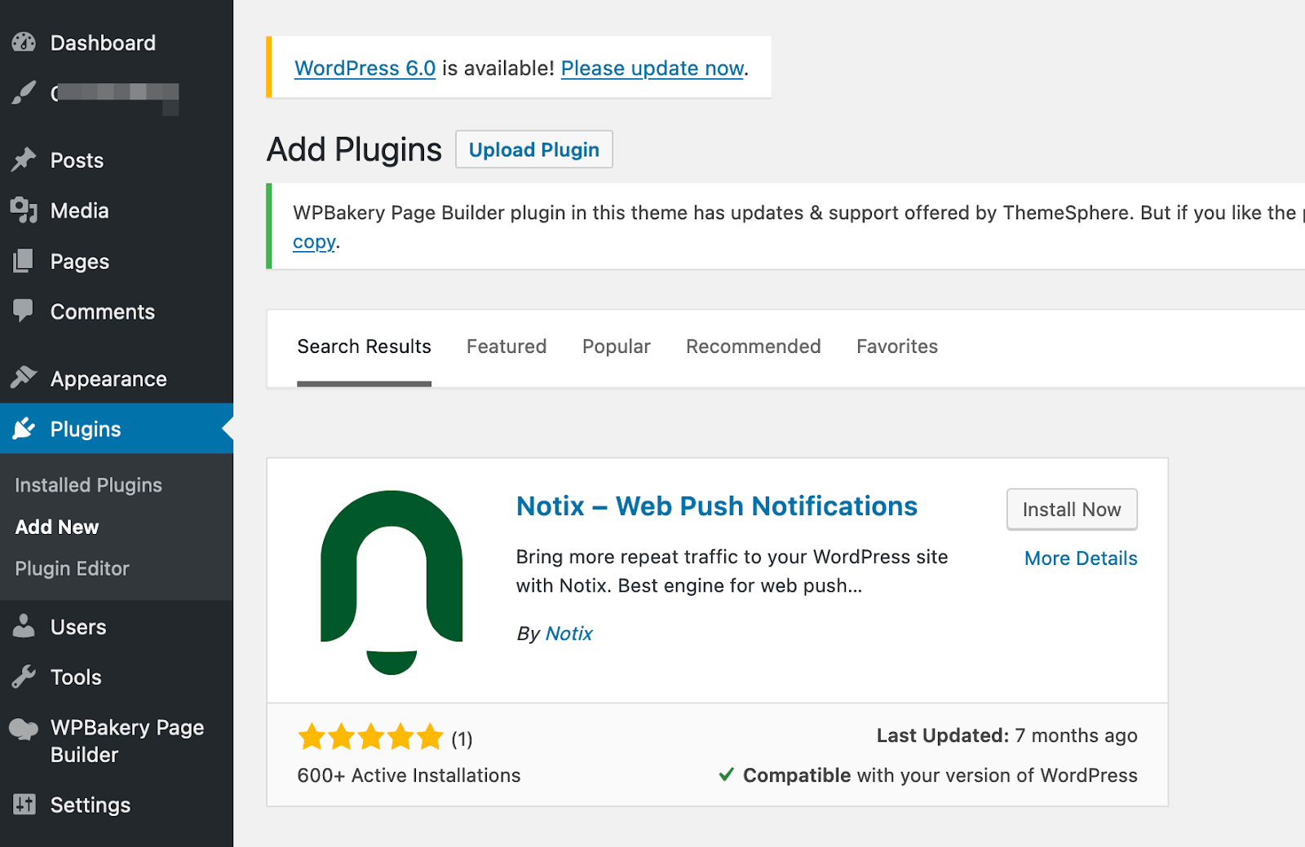Click the Last Updated 7 months ago text
1305x847 pixels.
(x=1006, y=735)
